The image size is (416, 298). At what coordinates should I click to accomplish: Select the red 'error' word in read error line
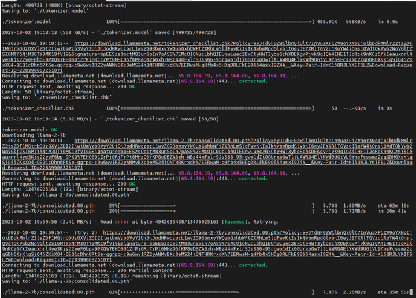[122, 222]
